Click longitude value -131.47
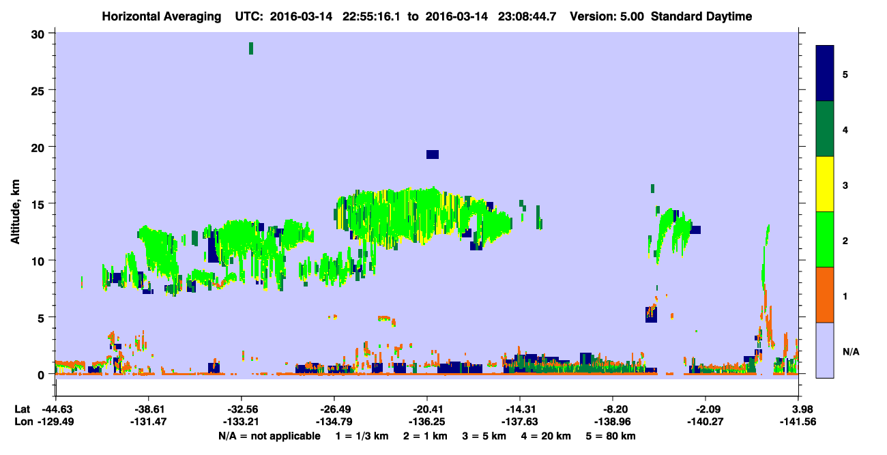The width and height of the screenshot is (887, 455). [x=148, y=422]
